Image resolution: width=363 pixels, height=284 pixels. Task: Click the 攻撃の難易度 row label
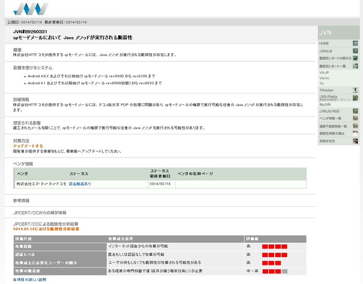click(27, 271)
